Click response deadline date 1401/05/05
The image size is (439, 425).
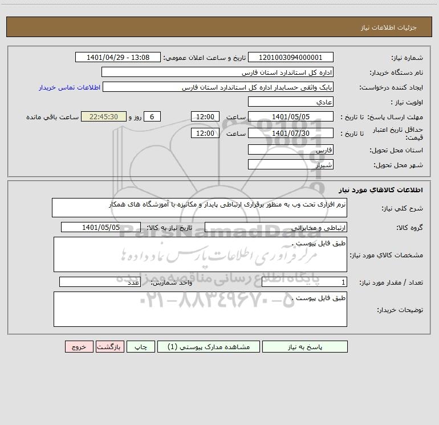[291, 116]
